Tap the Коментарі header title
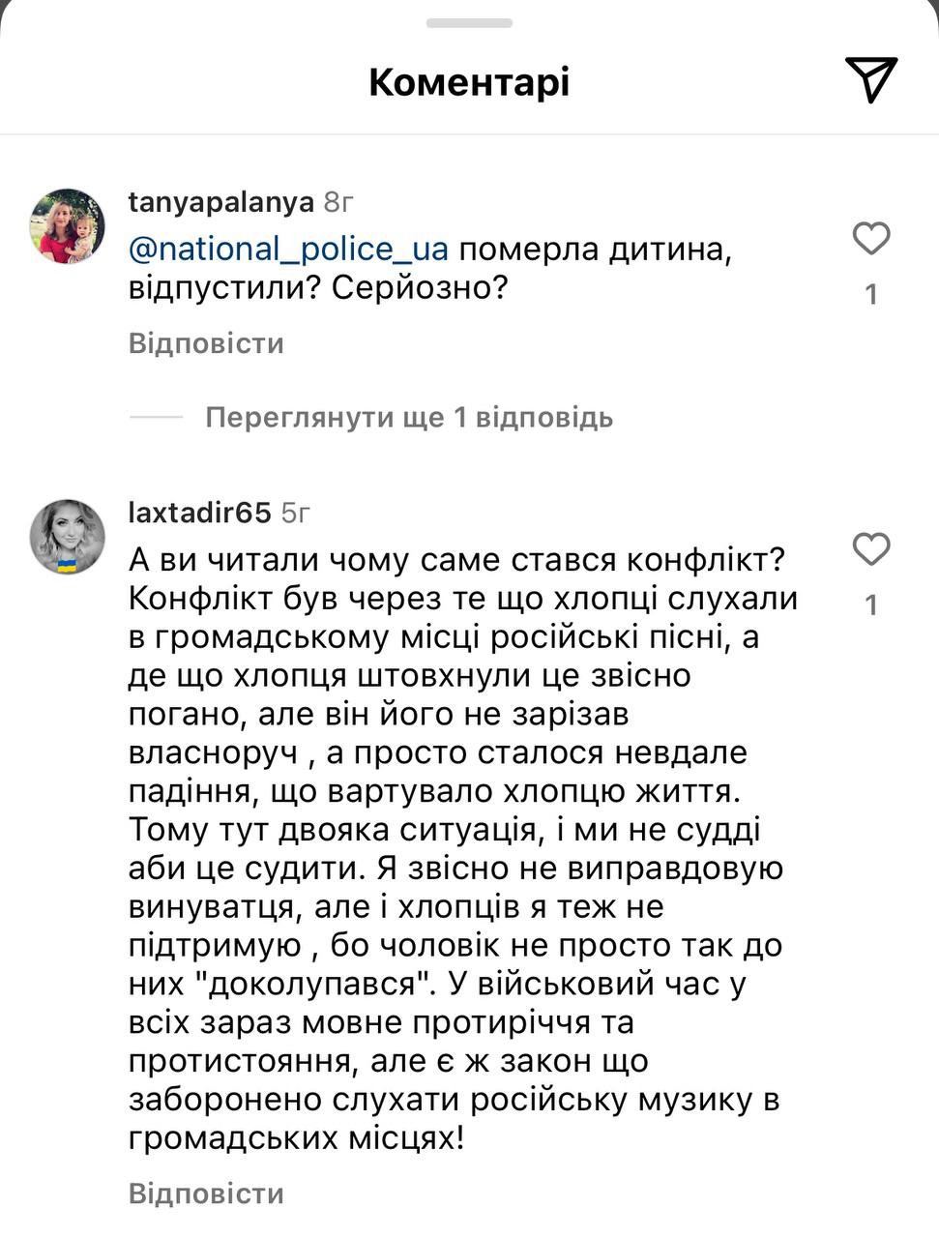This screenshot has height=1238, width=939. [469, 82]
